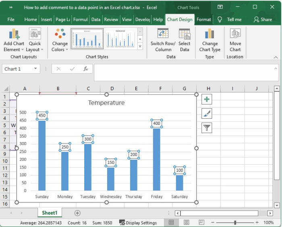
Task: Open the Review tab
Action: [111, 19]
